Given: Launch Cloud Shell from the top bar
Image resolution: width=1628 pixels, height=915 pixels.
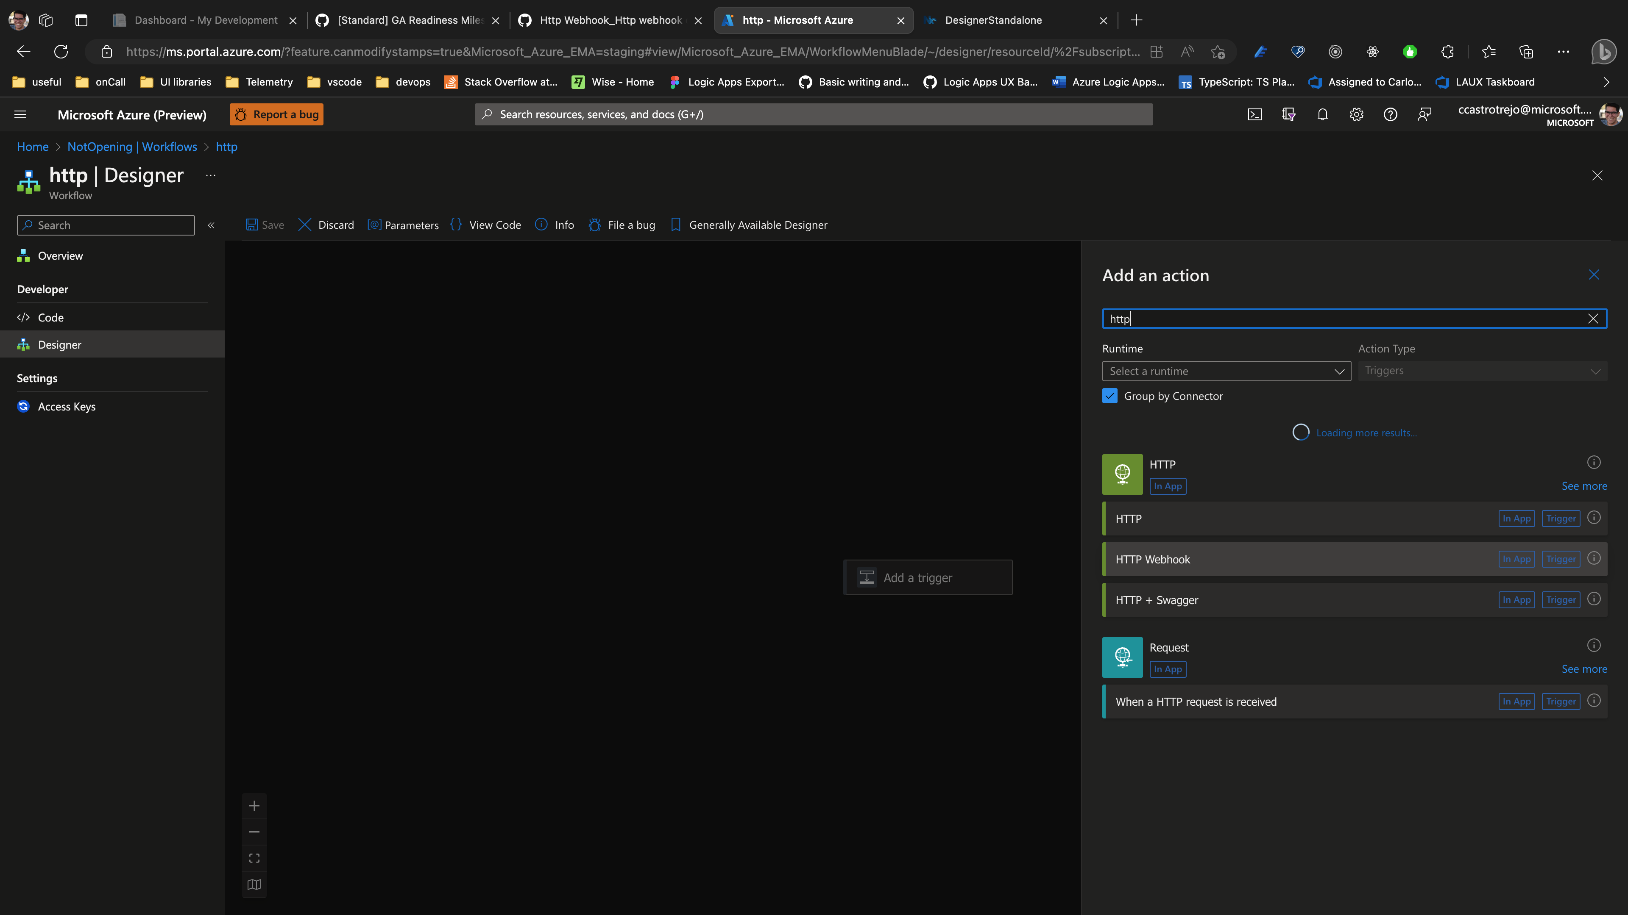Looking at the screenshot, I should pyautogui.click(x=1254, y=114).
